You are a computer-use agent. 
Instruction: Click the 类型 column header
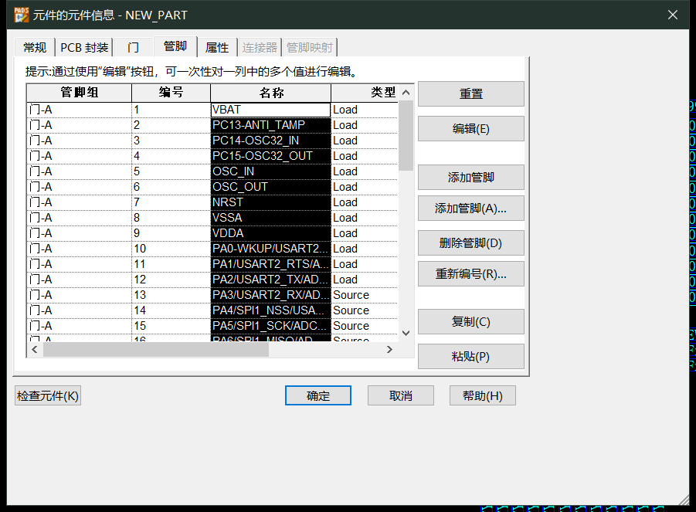(365, 93)
